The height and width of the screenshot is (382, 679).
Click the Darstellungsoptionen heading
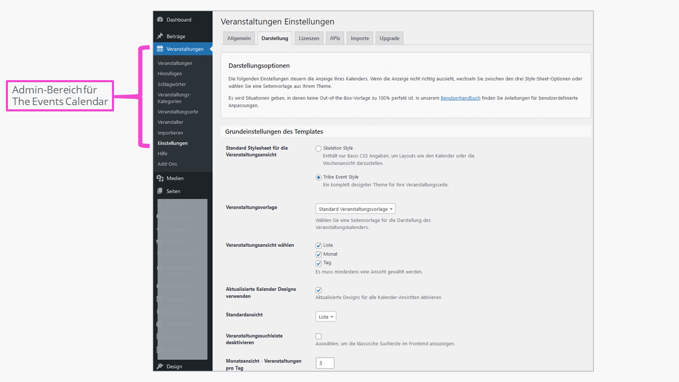[x=259, y=66]
